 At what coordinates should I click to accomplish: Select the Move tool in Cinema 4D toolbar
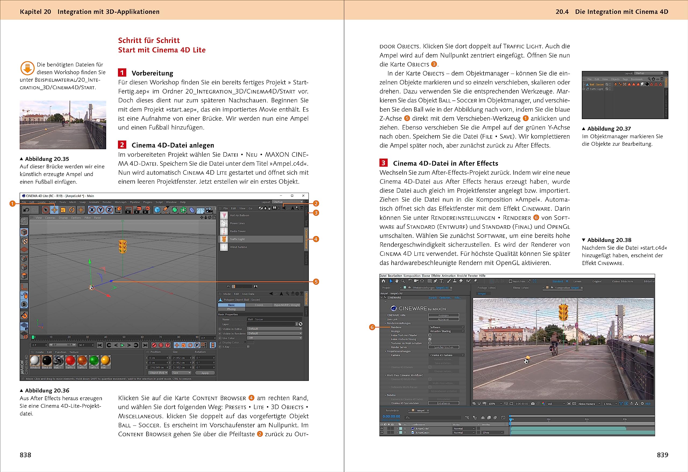pos(55,210)
